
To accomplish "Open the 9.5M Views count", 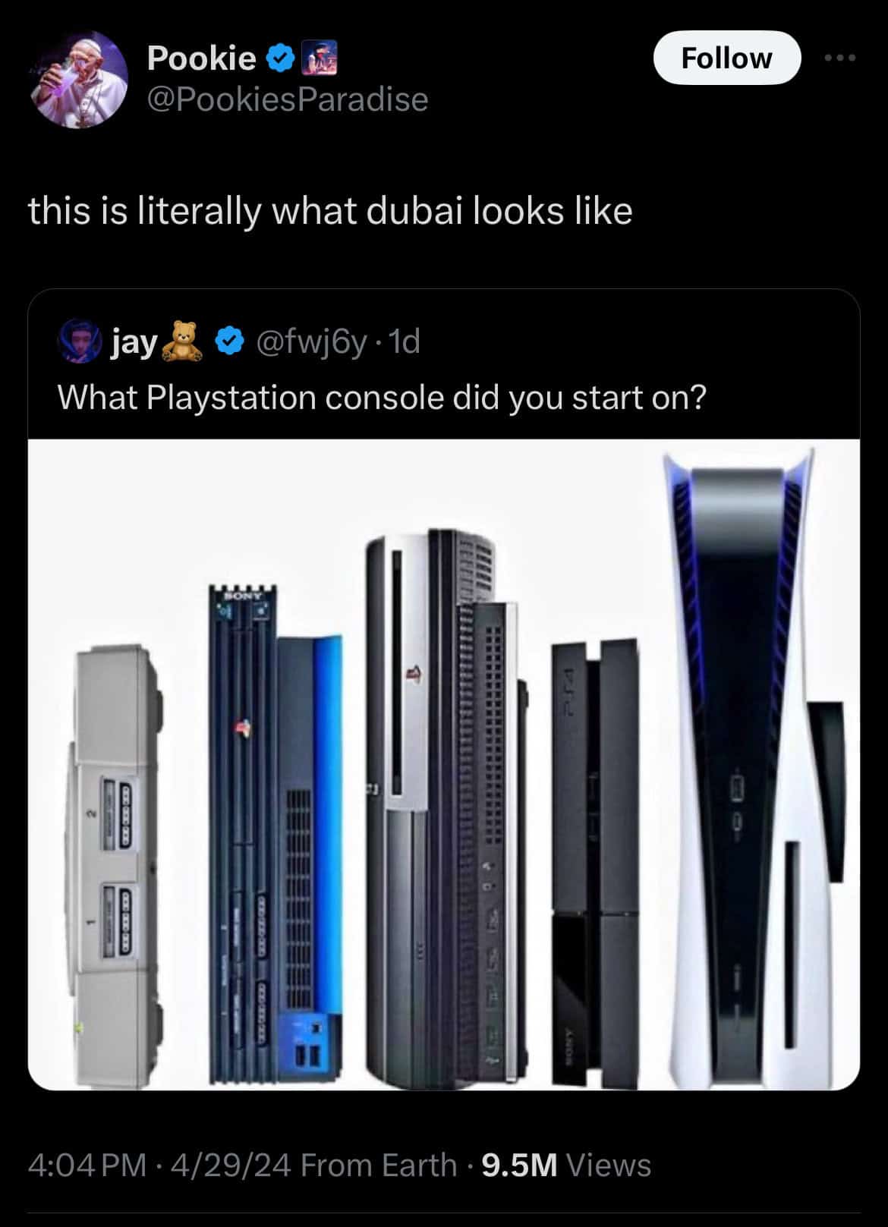I will [x=566, y=1165].
